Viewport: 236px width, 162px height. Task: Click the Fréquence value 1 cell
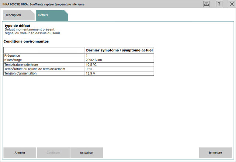click(119, 56)
